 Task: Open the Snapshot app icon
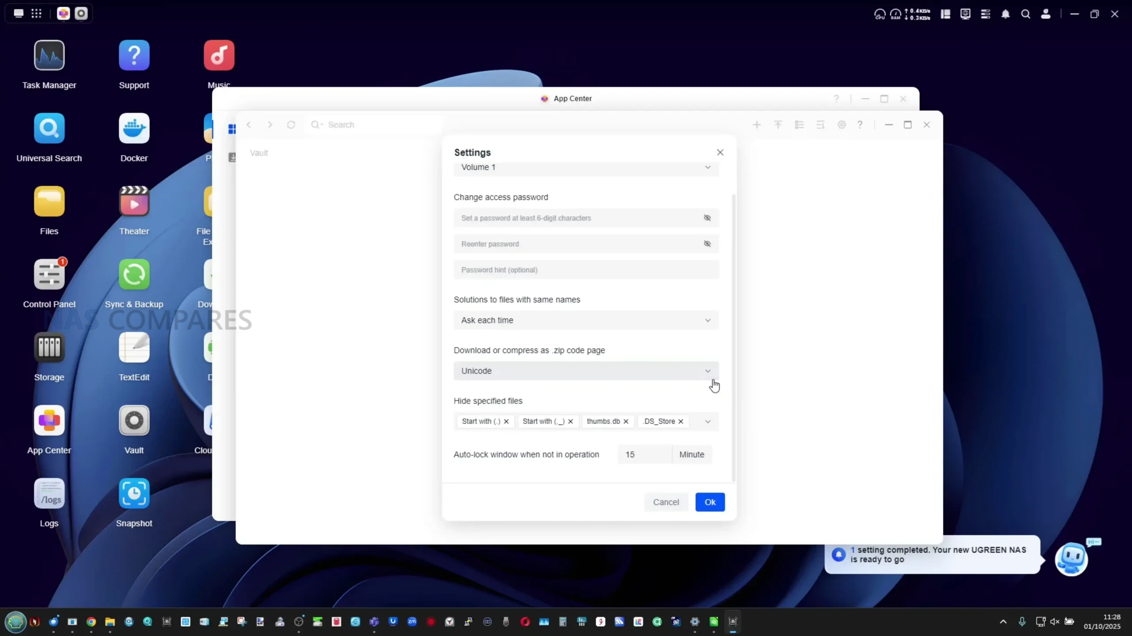(134, 493)
